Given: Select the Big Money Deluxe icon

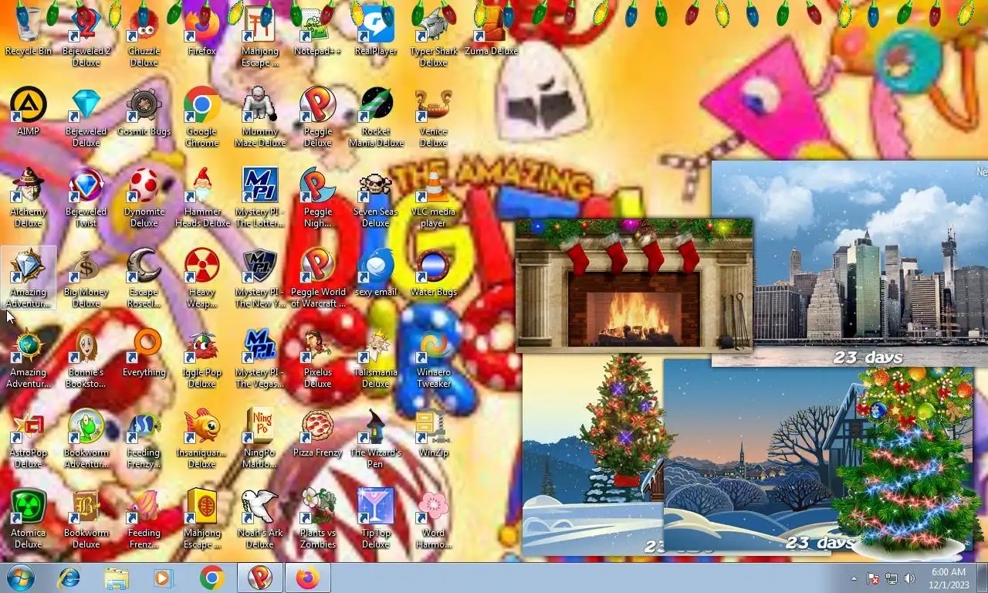Looking at the screenshot, I should coord(86,277).
